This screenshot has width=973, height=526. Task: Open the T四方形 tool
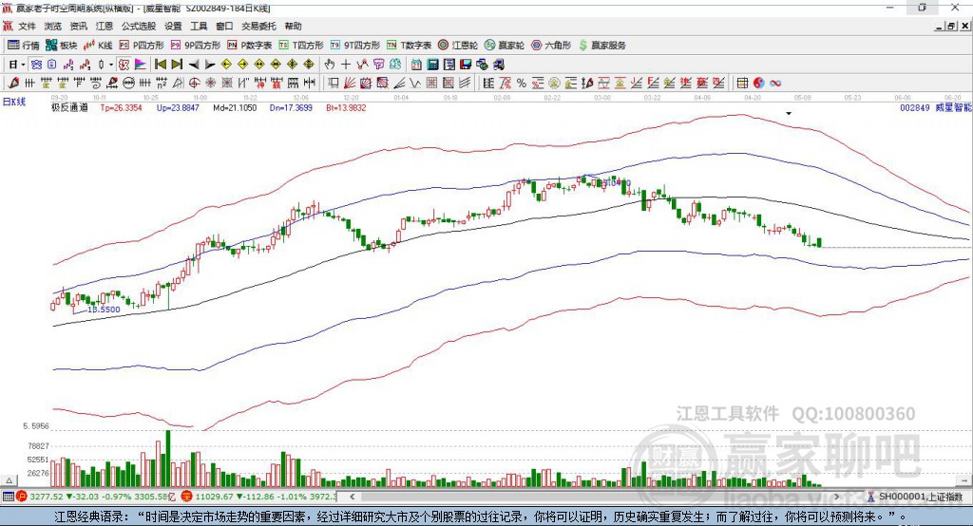click(x=301, y=46)
